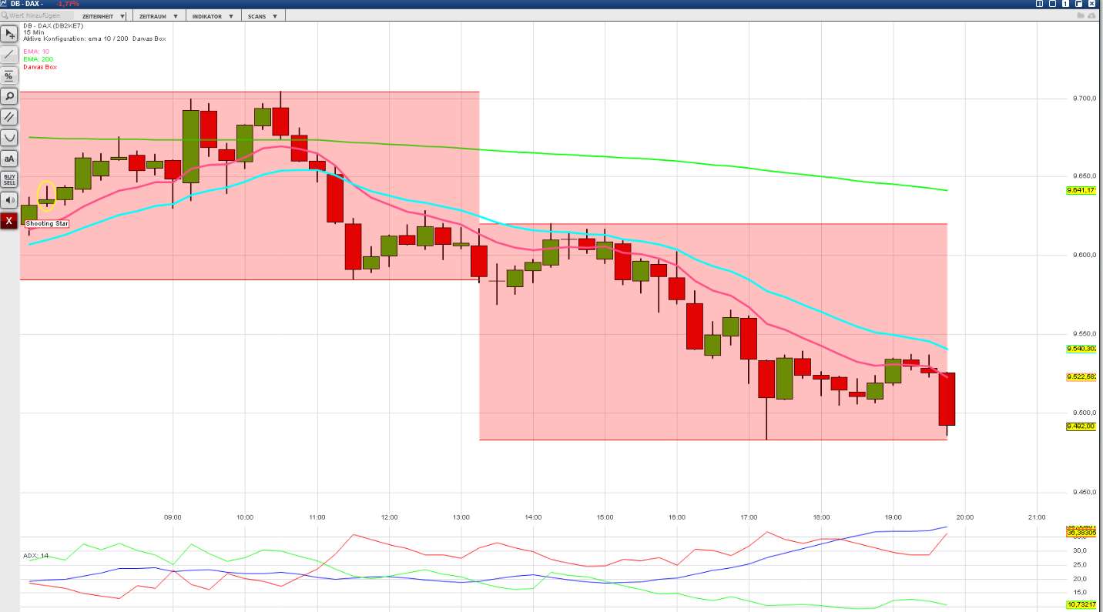Choose the percentage measurement tool
1103x612 pixels.
pyautogui.click(x=9, y=75)
